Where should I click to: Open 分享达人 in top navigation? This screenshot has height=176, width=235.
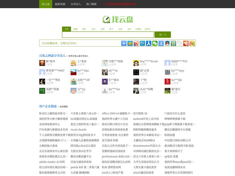76,4
